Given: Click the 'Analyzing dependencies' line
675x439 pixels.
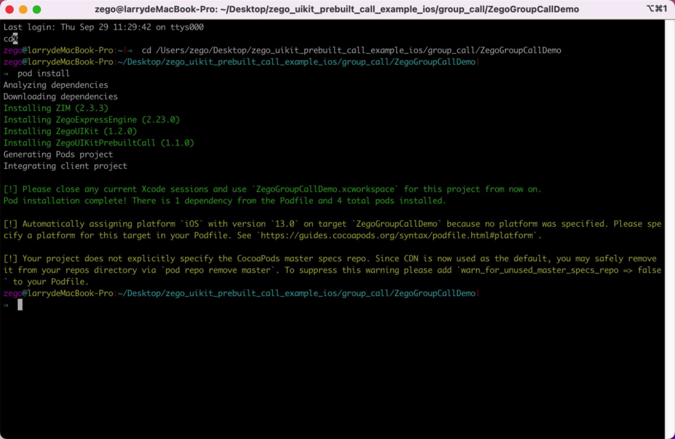Looking at the screenshot, I should 55,85.
